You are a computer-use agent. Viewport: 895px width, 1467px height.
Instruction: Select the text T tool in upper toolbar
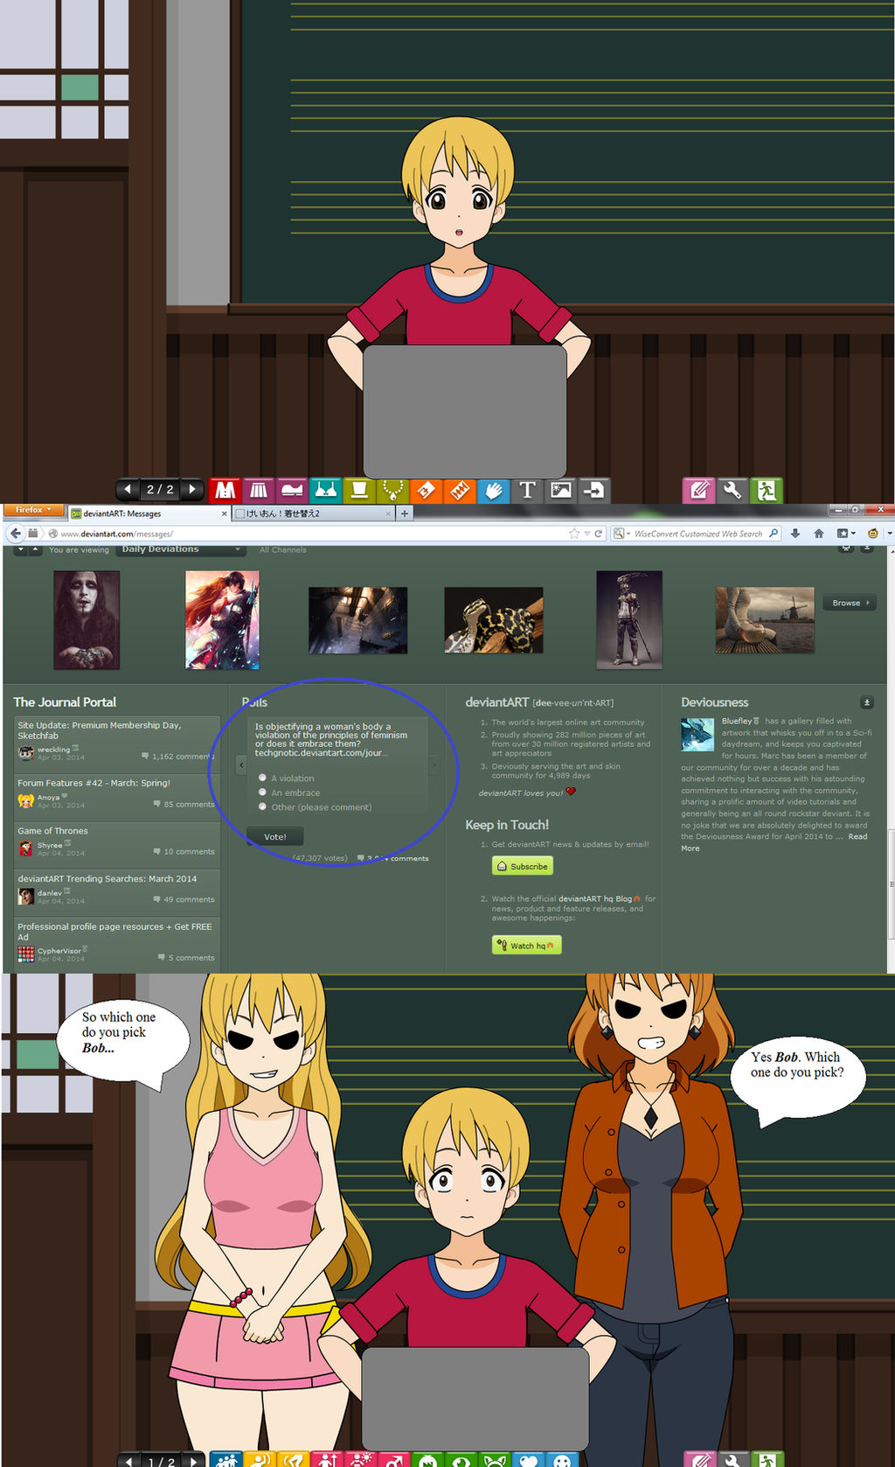[527, 490]
